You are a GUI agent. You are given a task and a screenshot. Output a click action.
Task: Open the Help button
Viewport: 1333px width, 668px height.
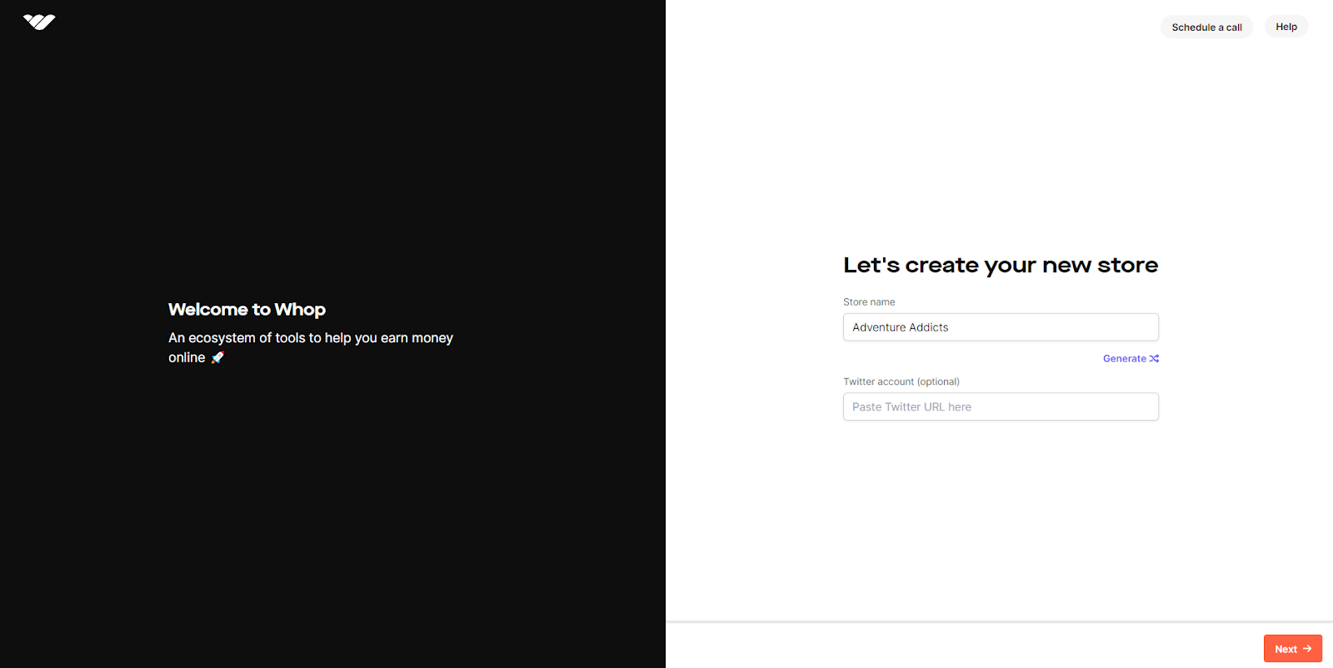(1286, 27)
